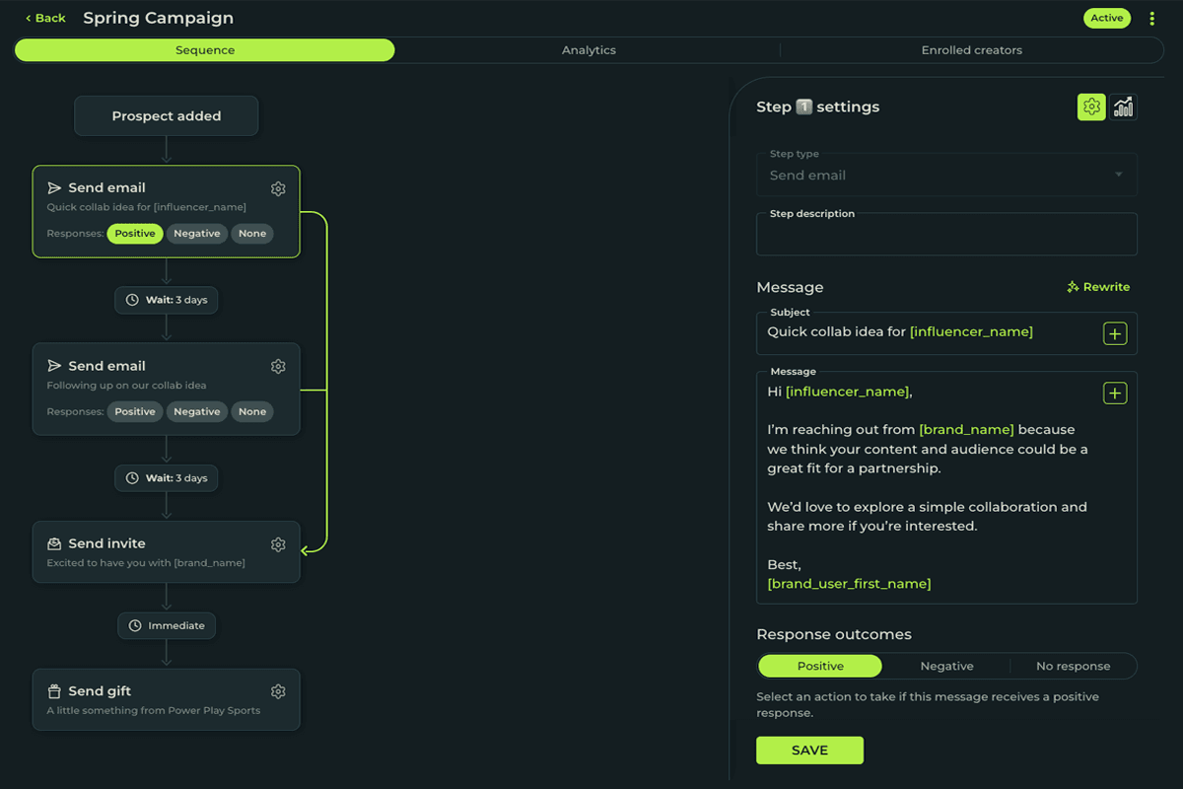Click [influencer_name] variable in Subject field
This screenshot has height=789, width=1183.
(x=971, y=332)
